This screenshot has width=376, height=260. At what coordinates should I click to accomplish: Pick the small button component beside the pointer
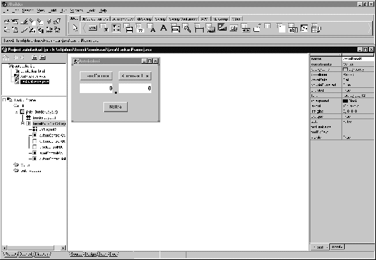click(93, 28)
